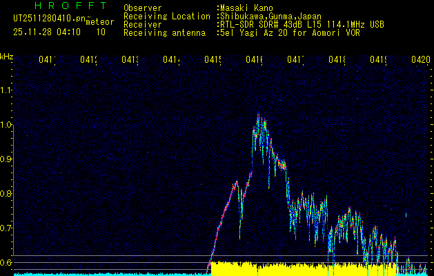Click the RTL-SDR receiver description line
Image resolution: width=434 pixels, height=276 pixels.
point(301,24)
